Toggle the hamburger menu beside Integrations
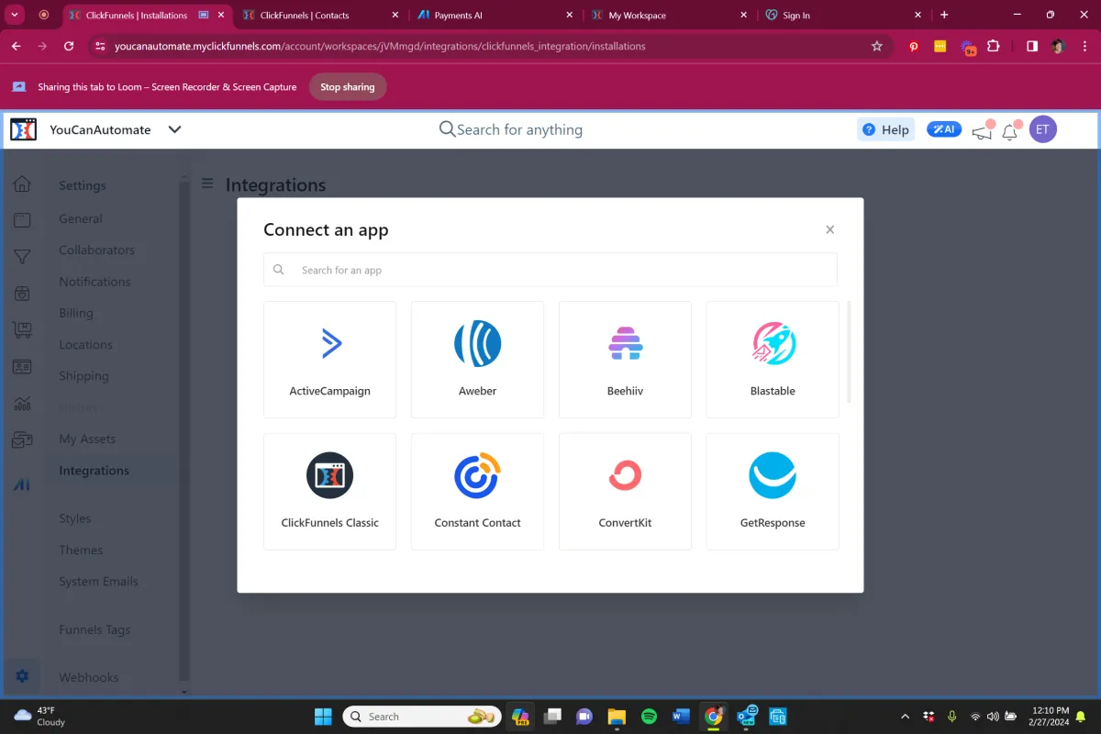Image resolution: width=1101 pixels, height=734 pixels. [x=208, y=183]
